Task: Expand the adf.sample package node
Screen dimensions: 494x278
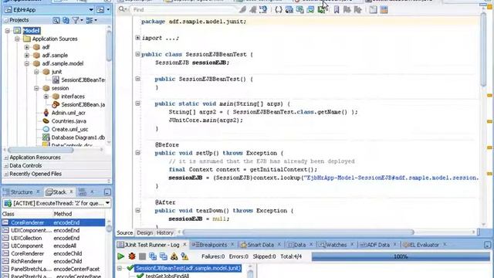Action: click(x=27, y=55)
